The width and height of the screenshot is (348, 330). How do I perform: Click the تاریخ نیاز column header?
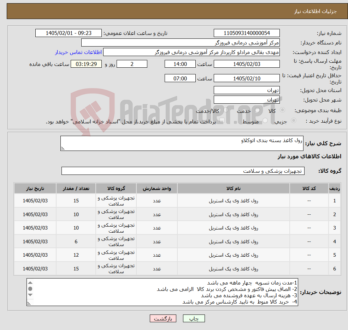(35, 189)
